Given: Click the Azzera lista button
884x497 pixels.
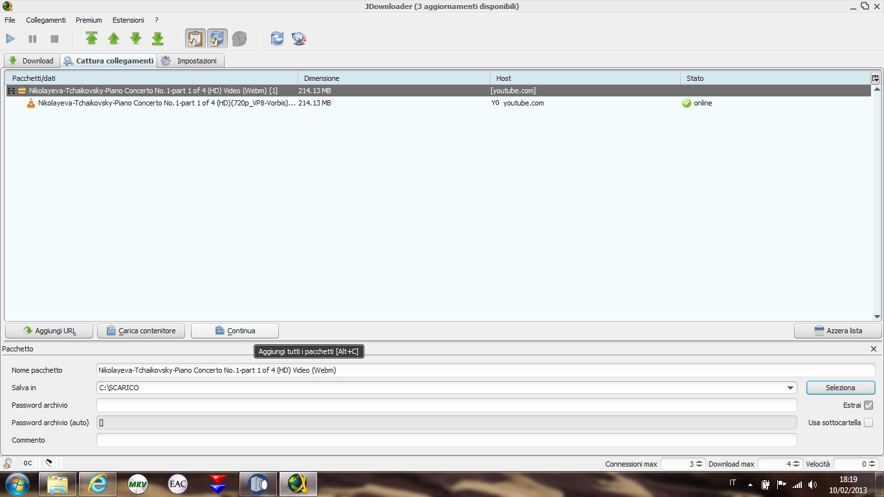Looking at the screenshot, I should tap(838, 331).
